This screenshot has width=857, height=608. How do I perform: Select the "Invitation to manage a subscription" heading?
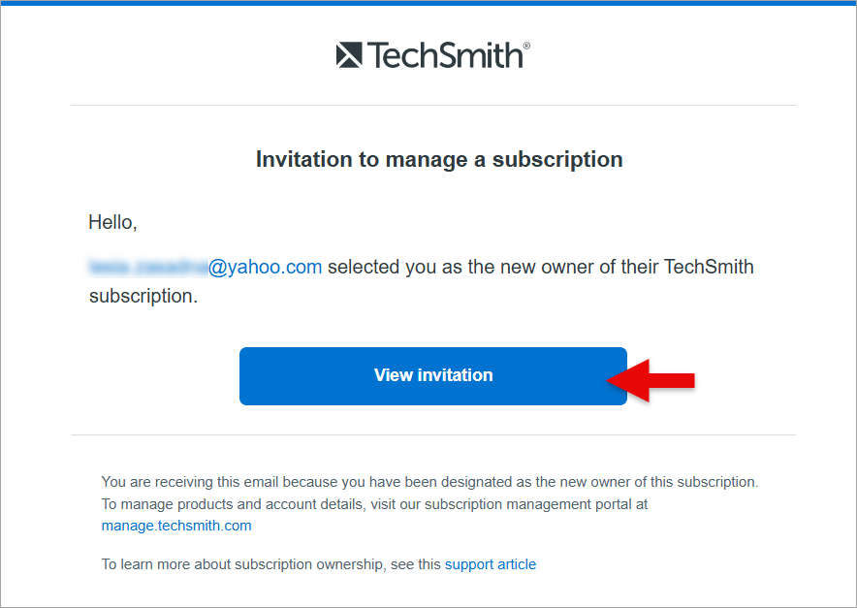439,159
